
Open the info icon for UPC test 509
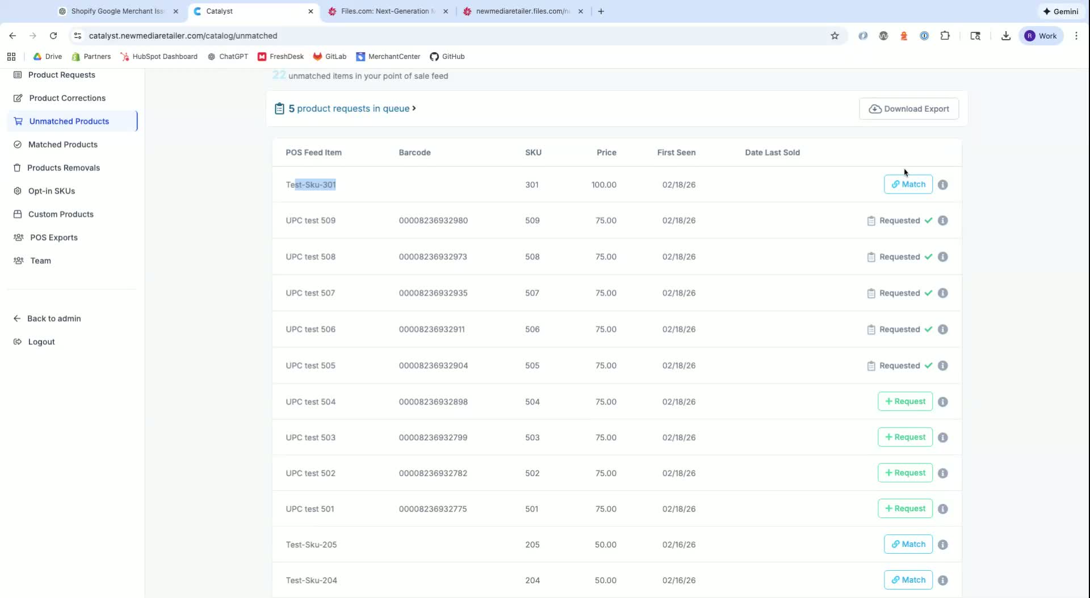(x=942, y=221)
